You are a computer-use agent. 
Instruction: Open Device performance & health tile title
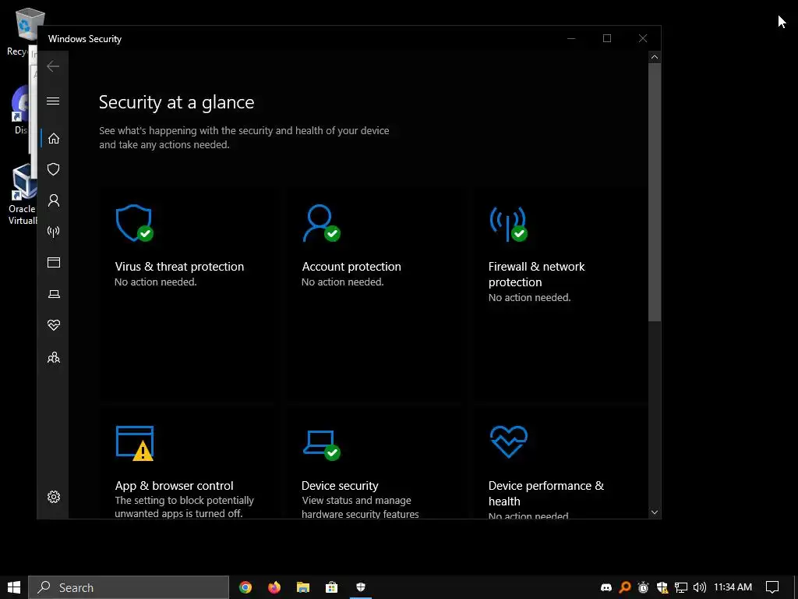coord(546,493)
